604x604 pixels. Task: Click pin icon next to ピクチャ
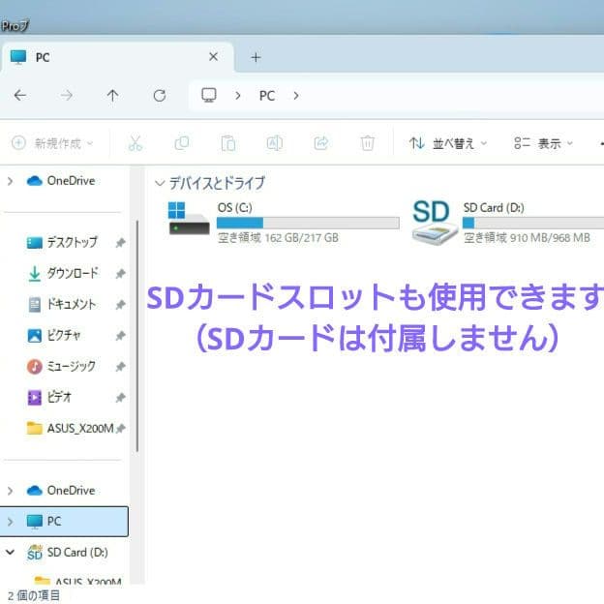point(121,336)
